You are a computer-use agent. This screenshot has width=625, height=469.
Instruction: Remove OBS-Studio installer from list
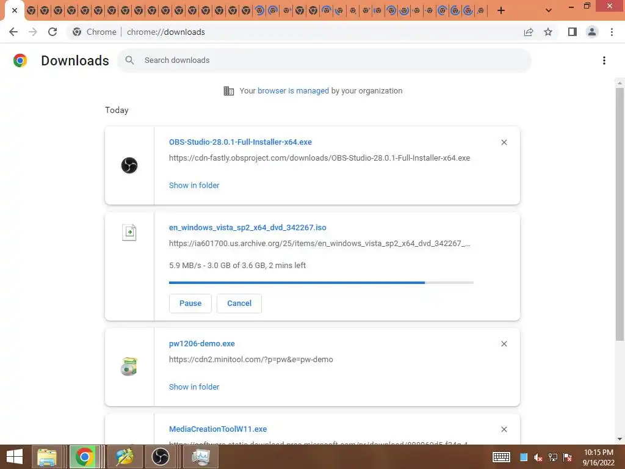click(504, 142)
